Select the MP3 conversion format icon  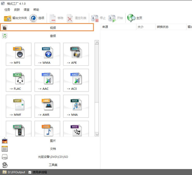click(19, 54)
